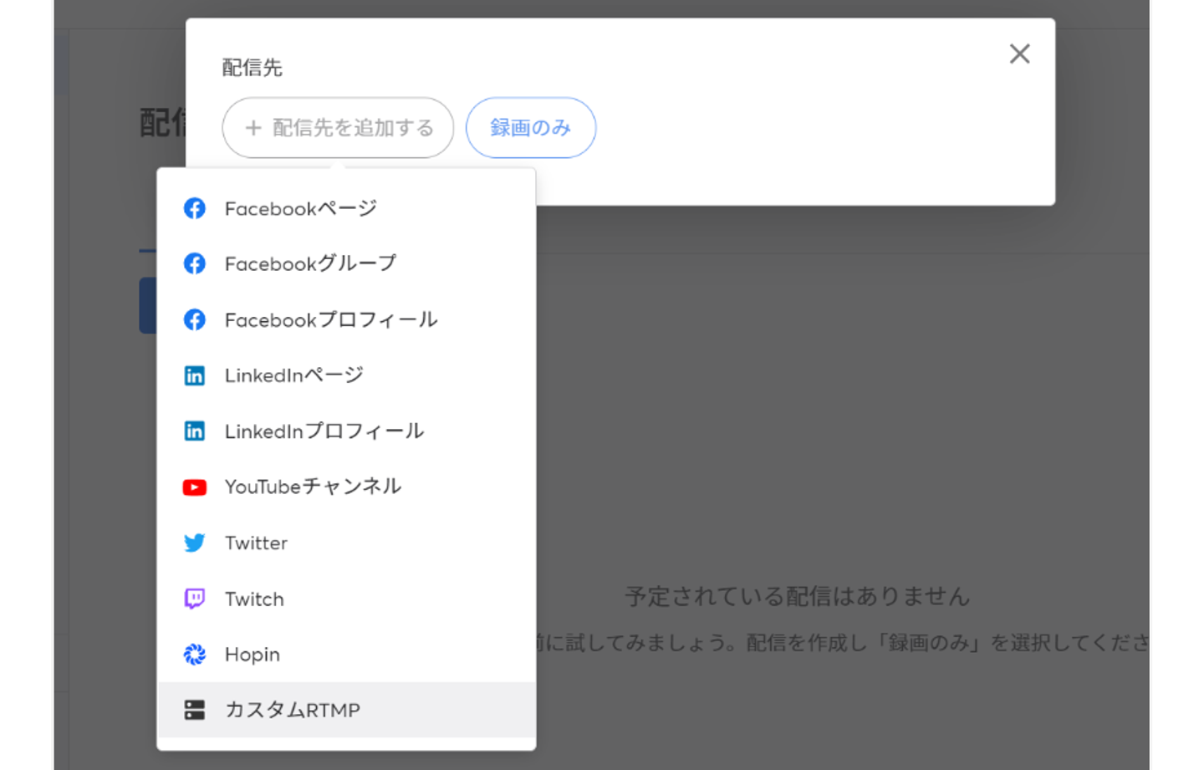The height and width of the screenshot is (770, 1204).
Task: Pick Twitch from the destination list
Action: coord(346,599)
